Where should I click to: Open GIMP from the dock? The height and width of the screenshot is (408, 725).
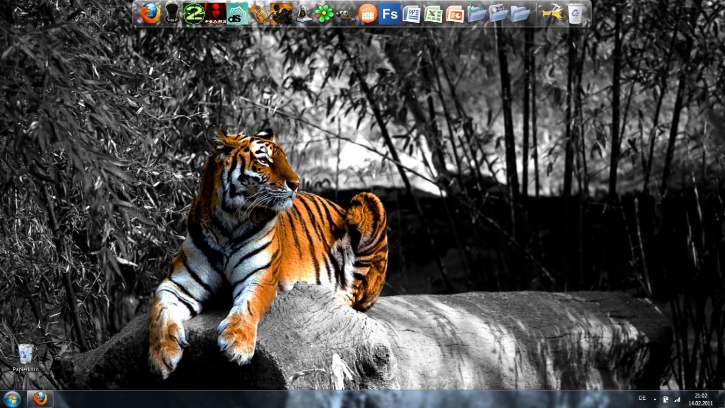(346, 14)
